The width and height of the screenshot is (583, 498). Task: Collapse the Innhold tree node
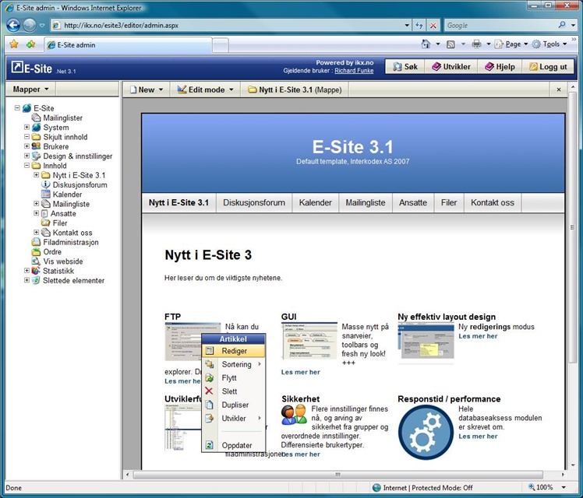[26, 165]
